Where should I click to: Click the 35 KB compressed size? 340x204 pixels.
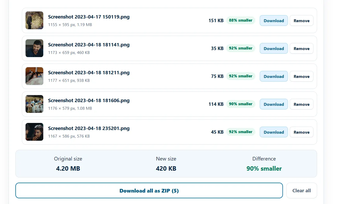click(x=217, y=48)
